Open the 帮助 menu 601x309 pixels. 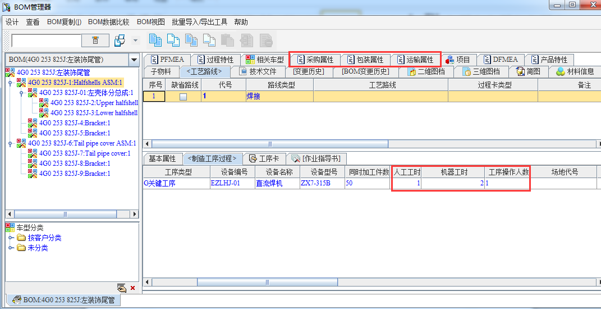[x=241, y=22]
